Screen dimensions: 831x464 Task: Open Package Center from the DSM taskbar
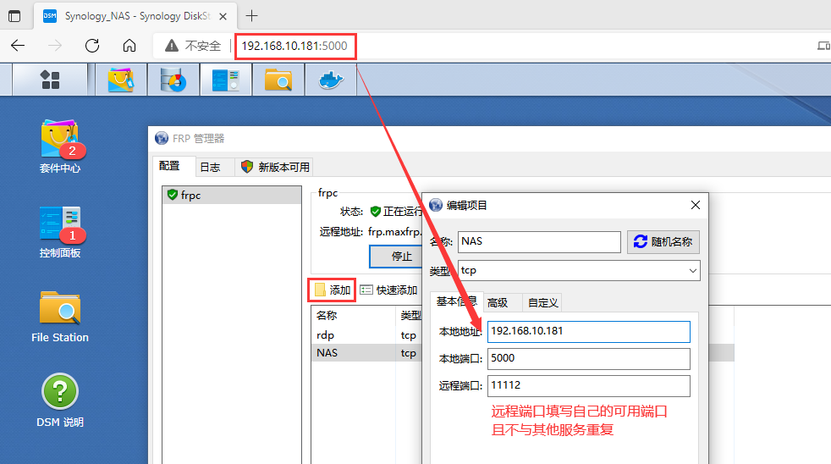pos(121,80)
